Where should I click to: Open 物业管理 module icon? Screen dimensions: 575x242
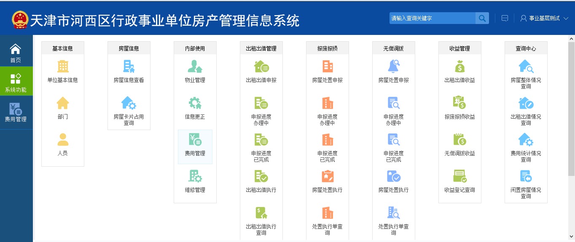(x=195, y=66)
